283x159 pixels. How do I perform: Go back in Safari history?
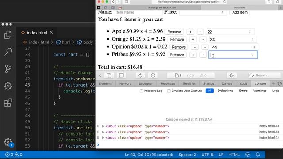(x=113, y=2)
